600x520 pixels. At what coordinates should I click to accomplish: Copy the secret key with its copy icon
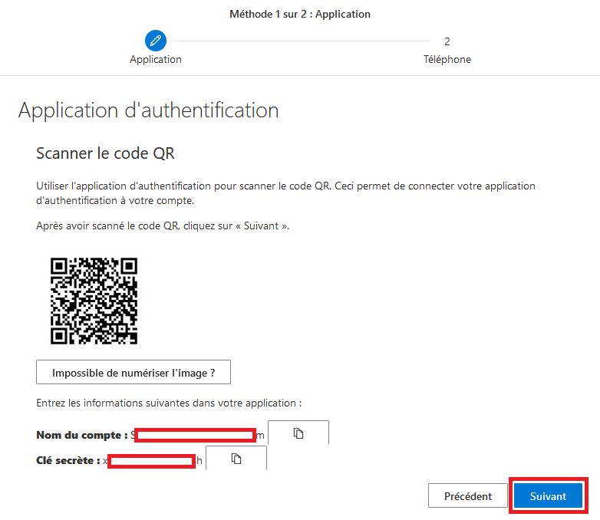point(236,459)
